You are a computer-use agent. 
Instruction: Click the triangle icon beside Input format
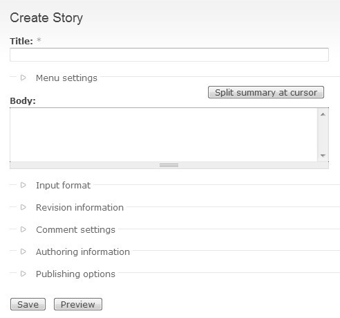pyautogui.click(x=23, y=185)
